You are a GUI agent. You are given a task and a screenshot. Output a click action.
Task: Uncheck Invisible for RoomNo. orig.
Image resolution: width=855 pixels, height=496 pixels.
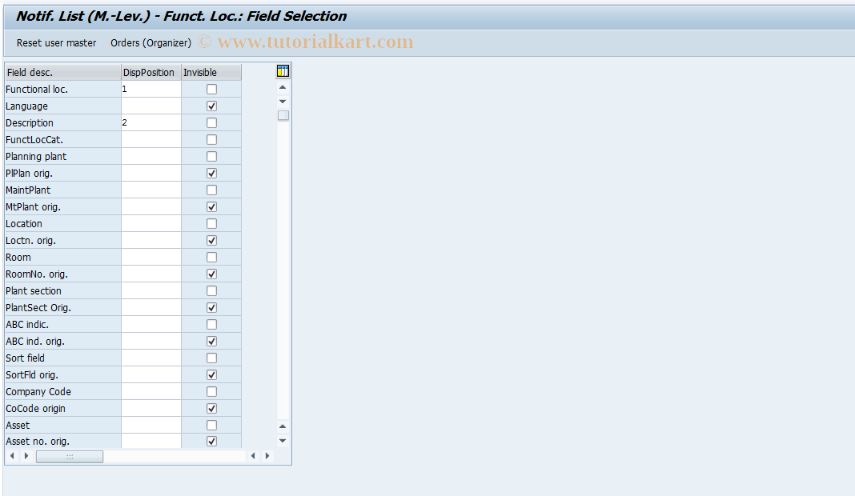[x=211, y=274]
